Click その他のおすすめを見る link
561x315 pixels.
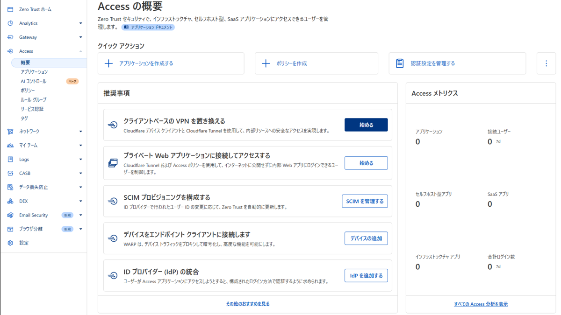pos(248,304)
